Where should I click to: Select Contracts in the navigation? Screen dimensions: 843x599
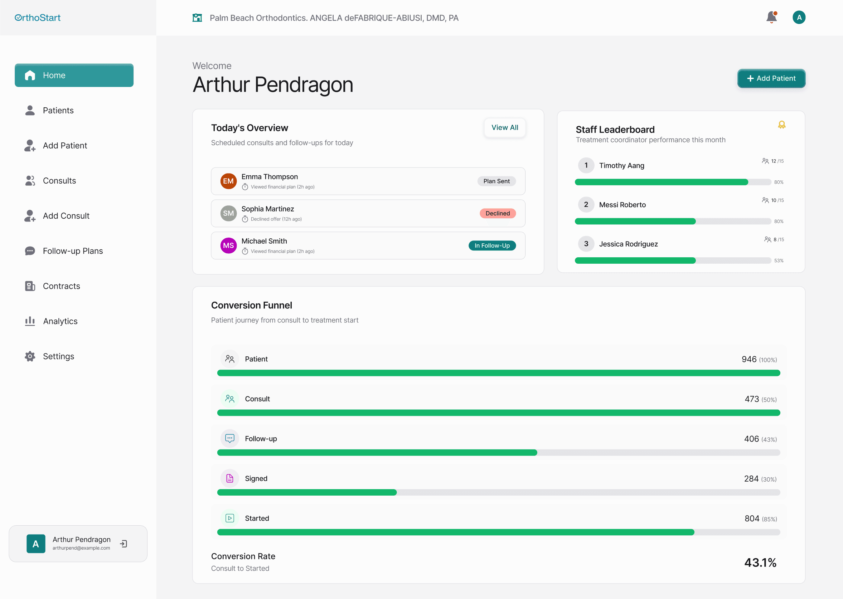point(61,286)
